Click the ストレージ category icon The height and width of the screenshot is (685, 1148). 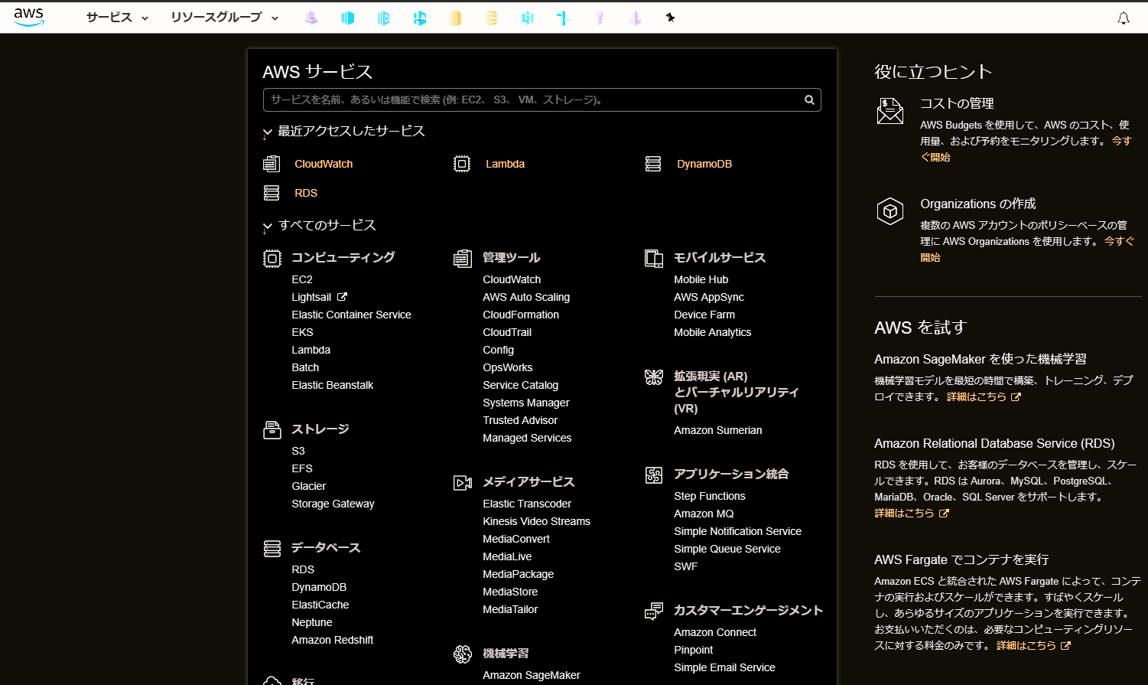click(272, 430)
